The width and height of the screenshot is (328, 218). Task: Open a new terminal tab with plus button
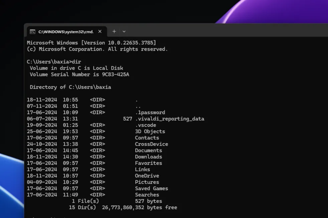click(x=114, y=31)
